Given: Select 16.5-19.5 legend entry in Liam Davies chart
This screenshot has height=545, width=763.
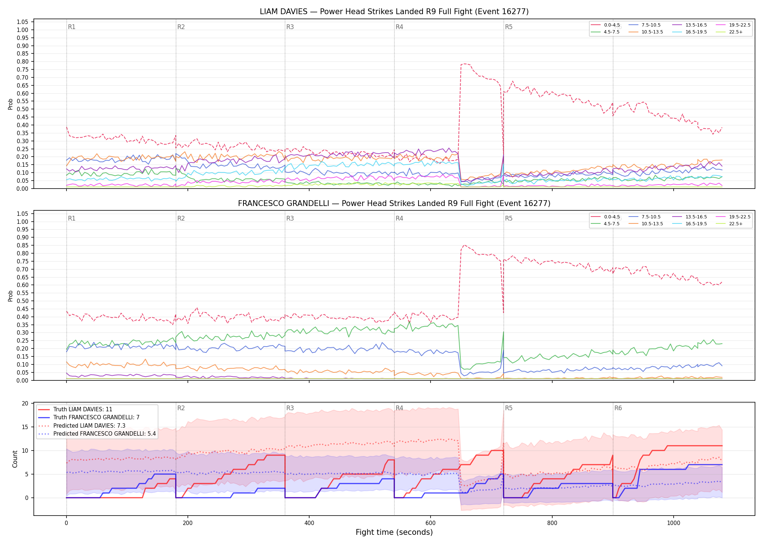Looking at the screenshot, I should click(x=690, y=32).
